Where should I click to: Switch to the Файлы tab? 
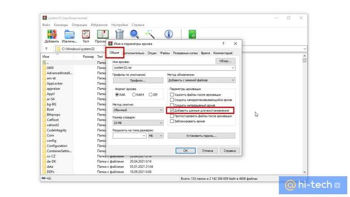[165, 53]
